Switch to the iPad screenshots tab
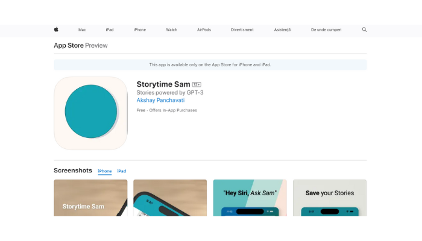422x241 pixels. click(x=122, y=171)
